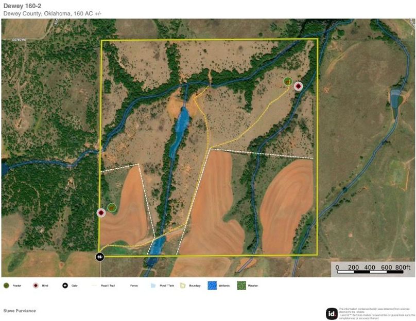The height and width of the screenshot is (321, 416).
Task: Click the blind marker near the northeast feeder
Action: click(298, 86)
